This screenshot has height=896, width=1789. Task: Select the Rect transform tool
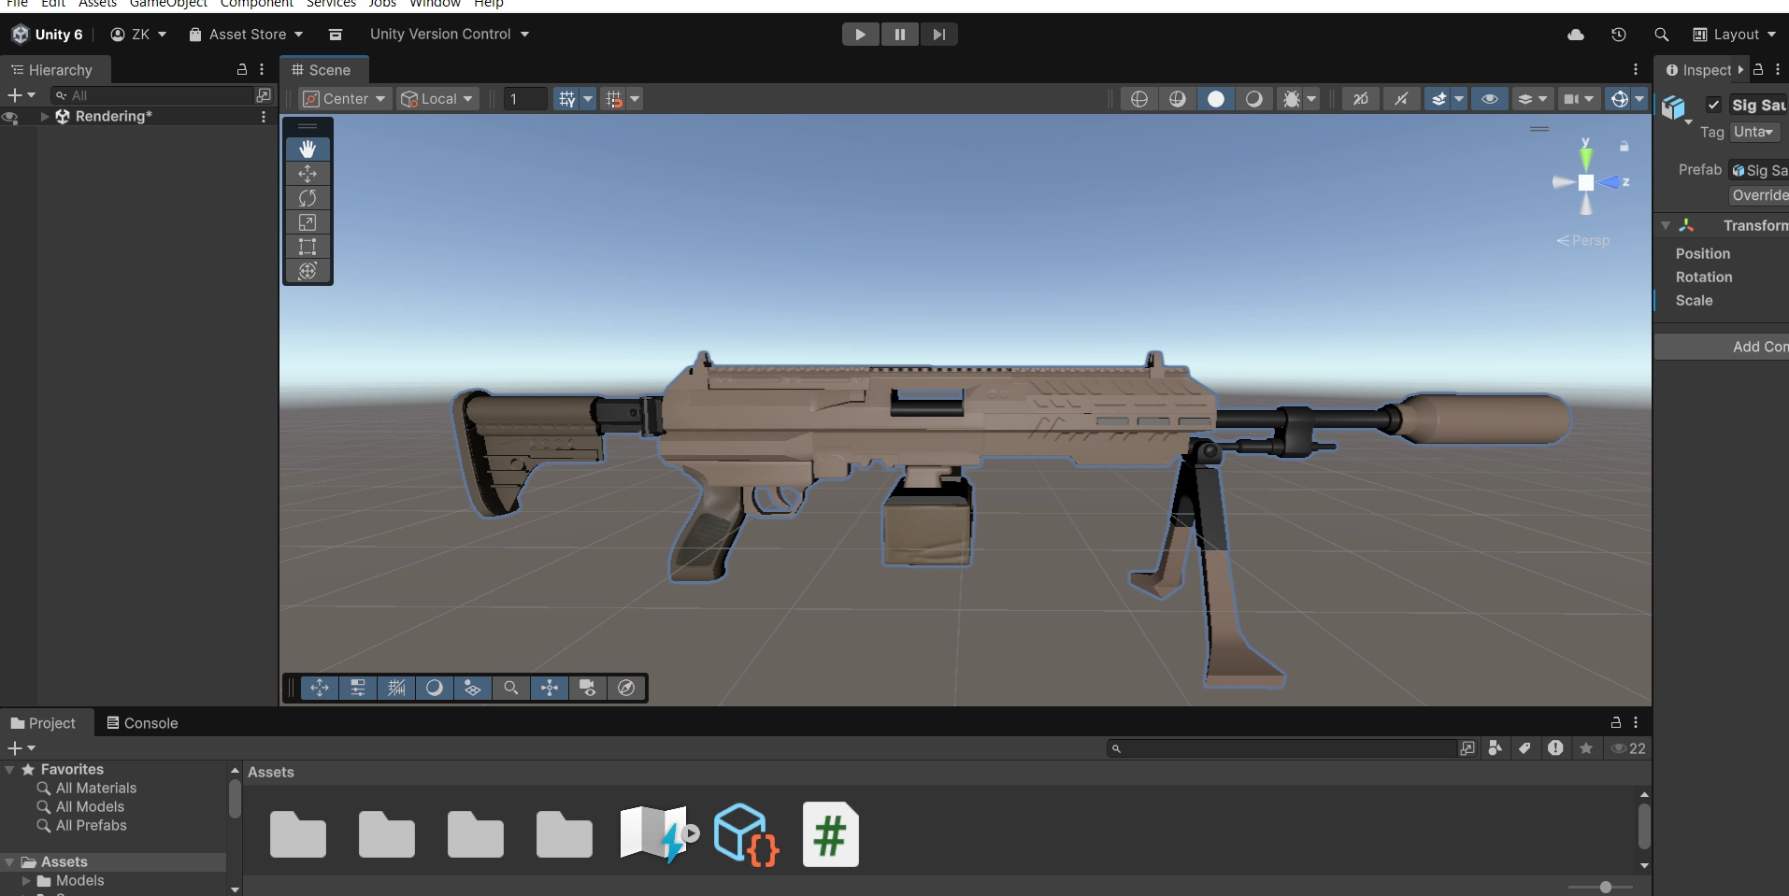coord(308,247)
